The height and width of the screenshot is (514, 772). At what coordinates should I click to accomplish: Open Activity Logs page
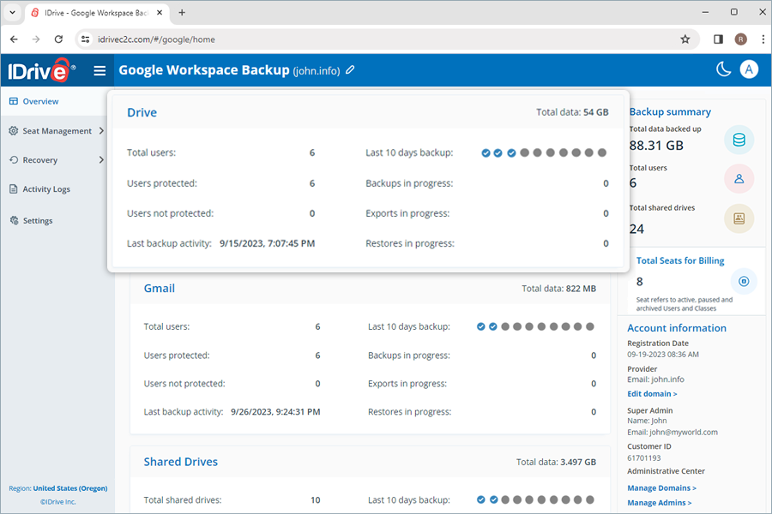(46, 188)
